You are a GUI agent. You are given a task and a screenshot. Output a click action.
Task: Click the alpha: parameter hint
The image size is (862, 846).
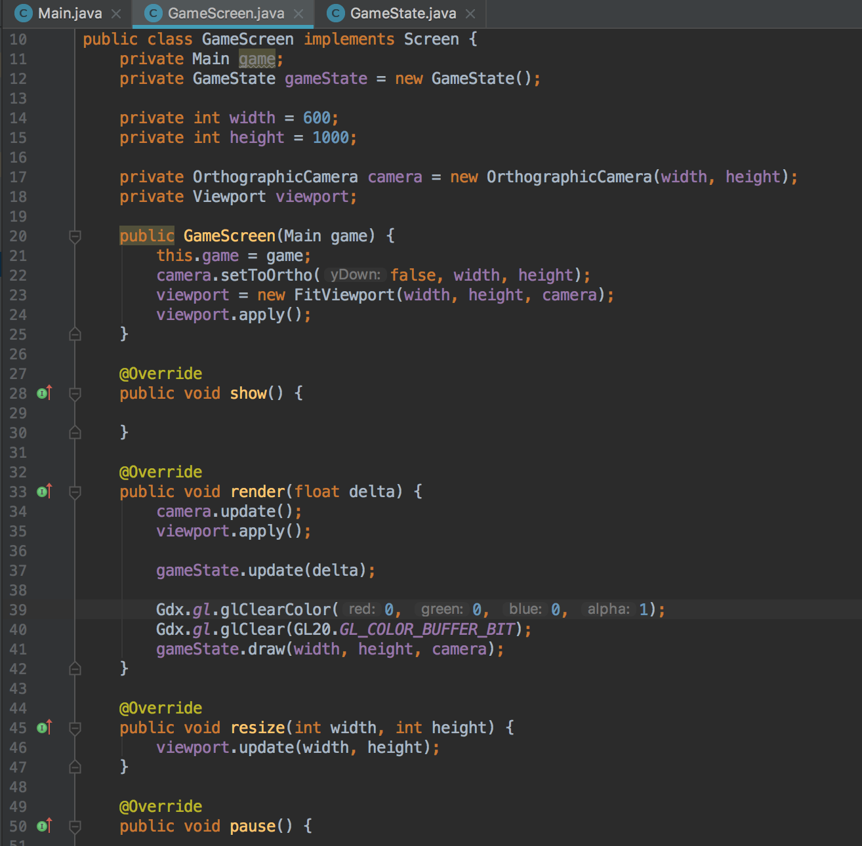pyautogui.click(x=608, y=609)
